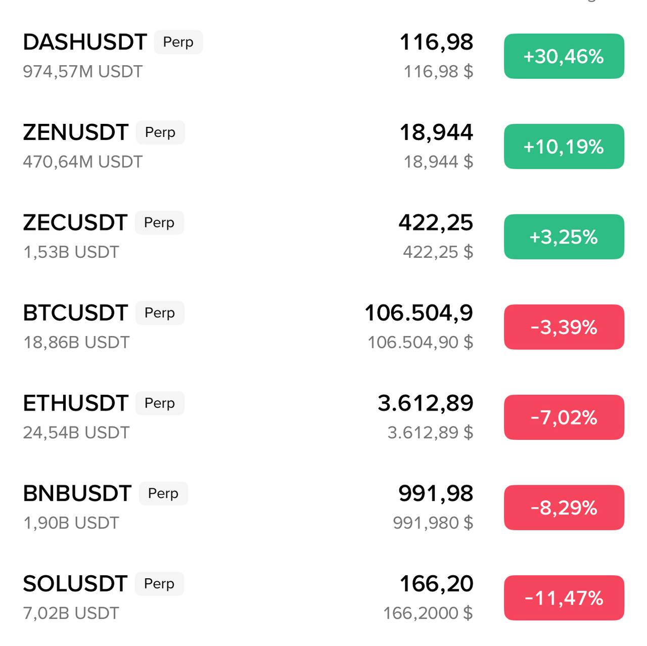Select the BNBUSDT symbol name
Screen dimensions: 647x646
click(77, 493)
